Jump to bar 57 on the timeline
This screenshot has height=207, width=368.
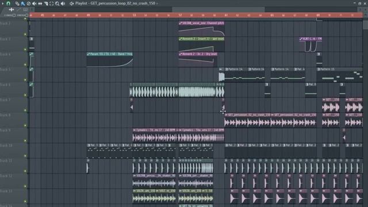pyautogui.click(x=180, y=16)
